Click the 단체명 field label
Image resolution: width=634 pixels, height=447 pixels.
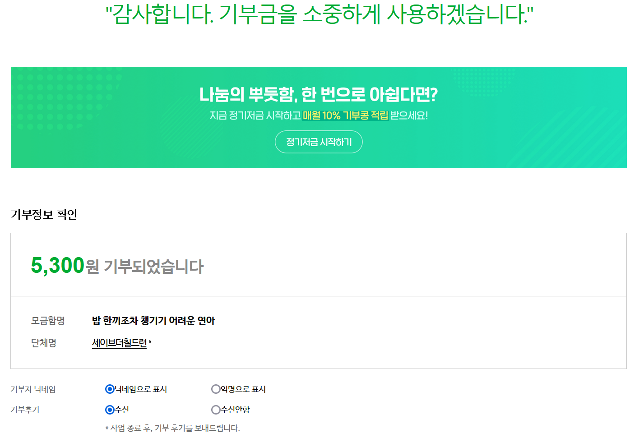(x=43, y=343)
